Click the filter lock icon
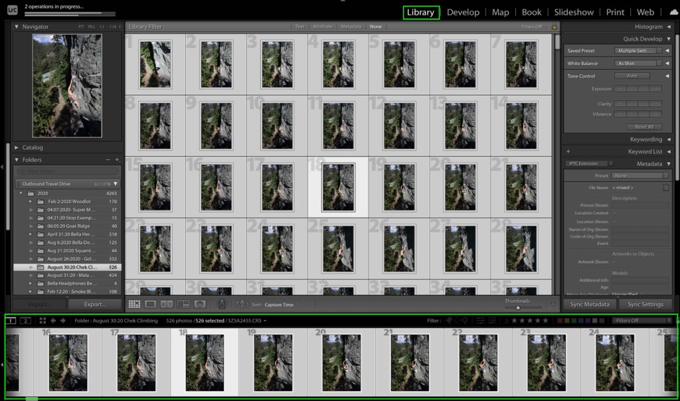The image size is (680, 401). pyautogui.click(x=554, y=27)
